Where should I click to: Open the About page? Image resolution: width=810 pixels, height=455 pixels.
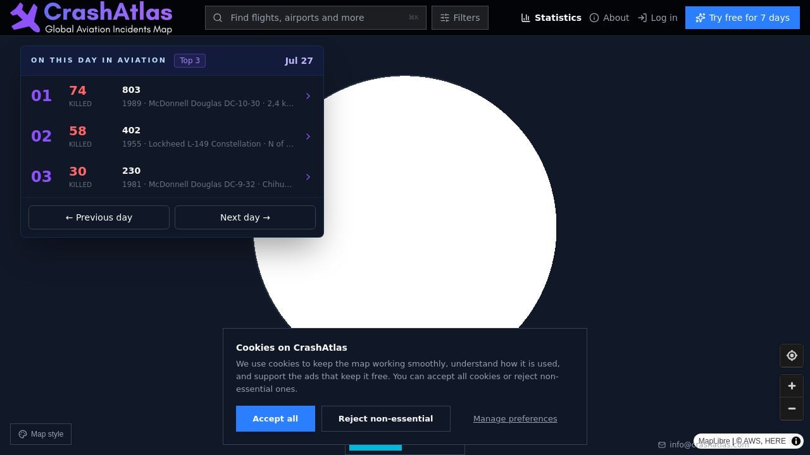tap(609, 18)
